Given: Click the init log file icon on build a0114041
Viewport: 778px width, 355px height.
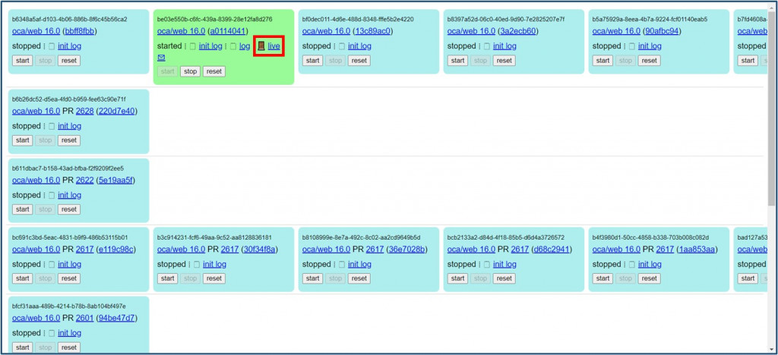Looking at the screenshot, I should [192, 46].
